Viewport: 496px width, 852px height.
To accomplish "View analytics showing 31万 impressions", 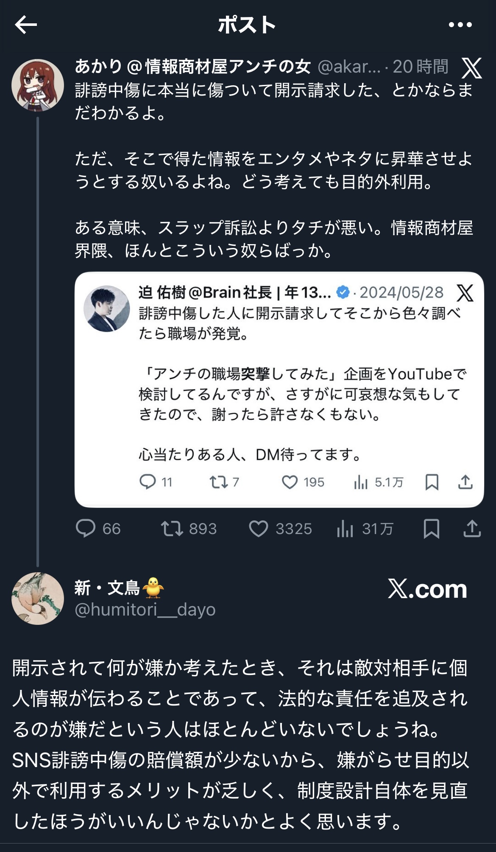I will tap(345, 529).
